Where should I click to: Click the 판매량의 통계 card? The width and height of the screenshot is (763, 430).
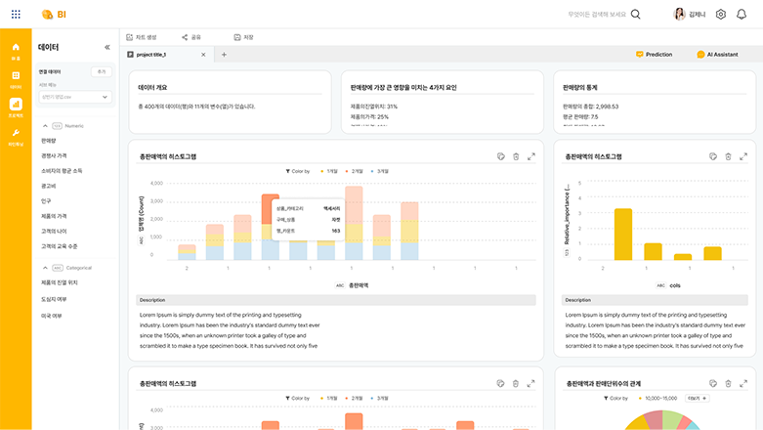655,102
